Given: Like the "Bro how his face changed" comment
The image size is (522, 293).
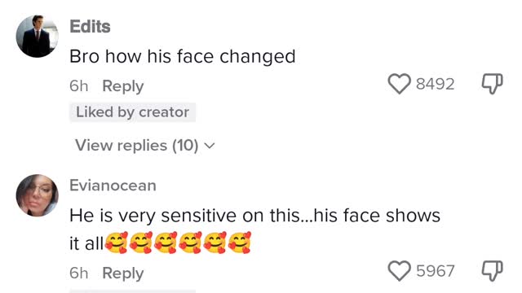Looking at the screenshot, I should coord(399,84).
